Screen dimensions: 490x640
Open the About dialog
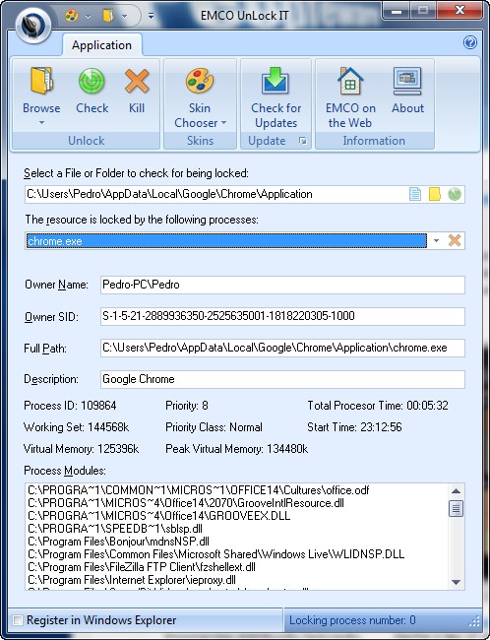pos(407,93)
